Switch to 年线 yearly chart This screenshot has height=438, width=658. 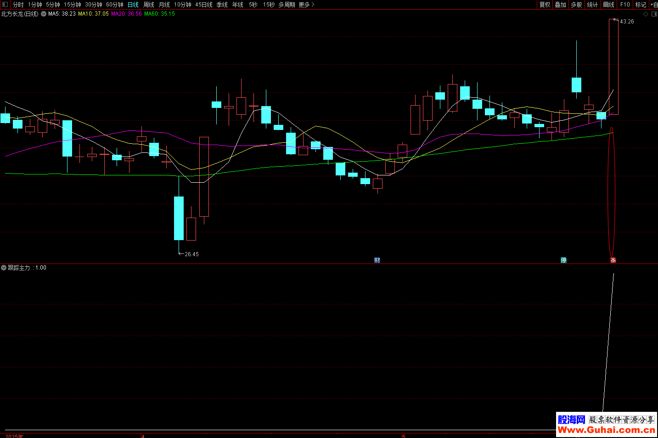(238, 5)
